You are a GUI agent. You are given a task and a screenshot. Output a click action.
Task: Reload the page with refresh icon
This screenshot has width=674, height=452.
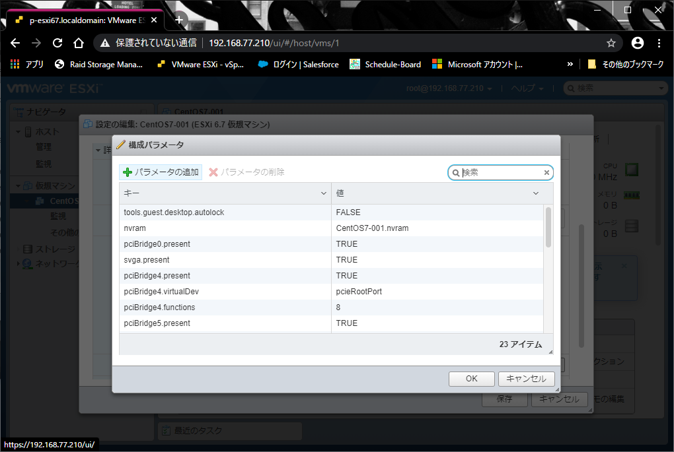coord(57,43)
